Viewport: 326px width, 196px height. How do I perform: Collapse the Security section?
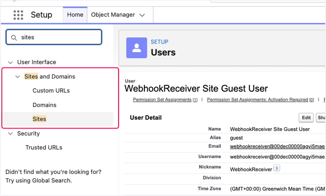(x=10, y=134)
